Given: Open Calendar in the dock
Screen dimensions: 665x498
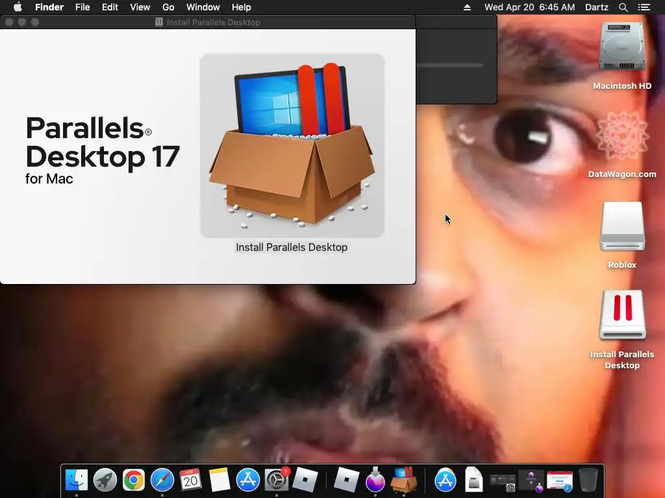Looking at the screenshot, I should (190, 480).
